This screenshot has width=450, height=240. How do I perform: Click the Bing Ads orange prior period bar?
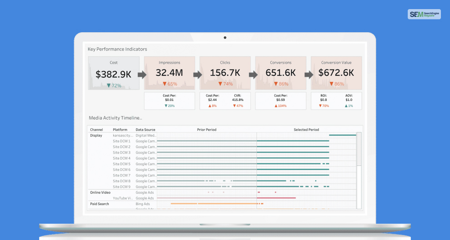point(214,204)
